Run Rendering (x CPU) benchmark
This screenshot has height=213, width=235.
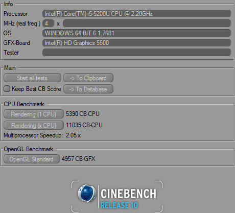coord(34,125)
